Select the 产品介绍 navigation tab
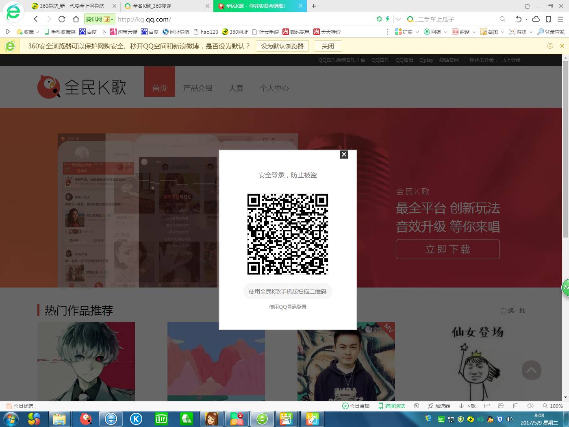The height and width of the screenshot is (427, 569). tap(198, 88)
